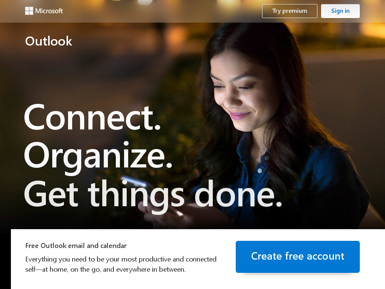
Task: Click the "Everything you need to be" paragraph line
Action: (x=121, y=259)
